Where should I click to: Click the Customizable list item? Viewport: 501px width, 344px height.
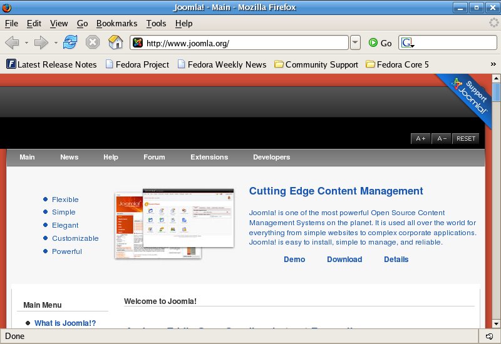[75, 238]
